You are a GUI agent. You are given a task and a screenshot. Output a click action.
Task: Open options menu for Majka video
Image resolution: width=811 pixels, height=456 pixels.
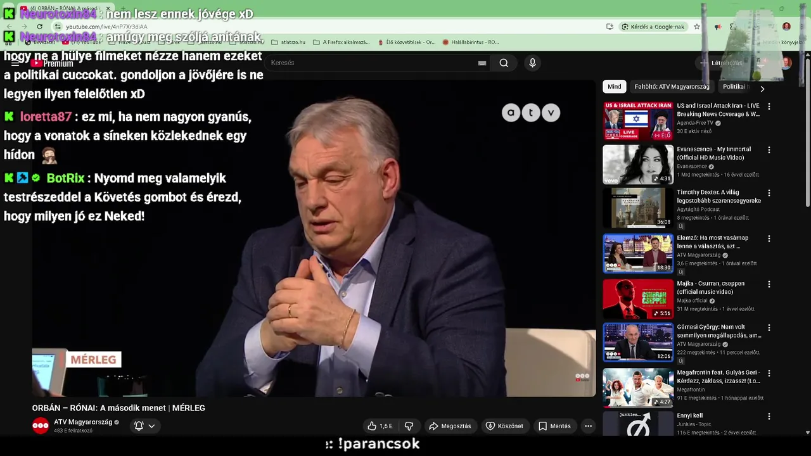click(769, 284)
